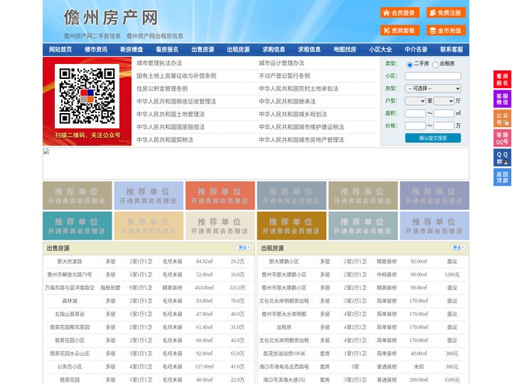Screen dimensions: 512x384
Task: Click 更多 in 出租房源 header
Action: tap(458, 247)
